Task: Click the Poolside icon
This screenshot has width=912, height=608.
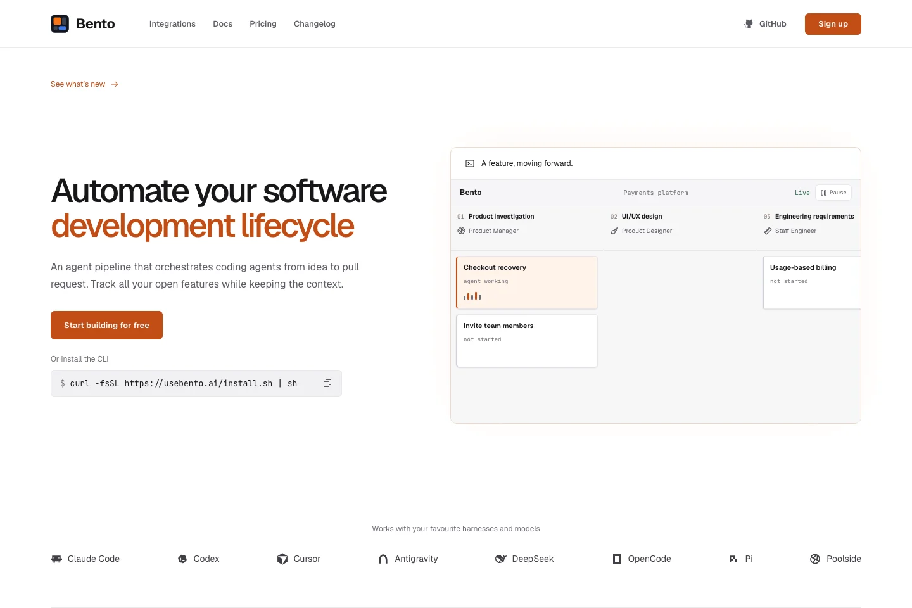Action: tap(815, 559)
